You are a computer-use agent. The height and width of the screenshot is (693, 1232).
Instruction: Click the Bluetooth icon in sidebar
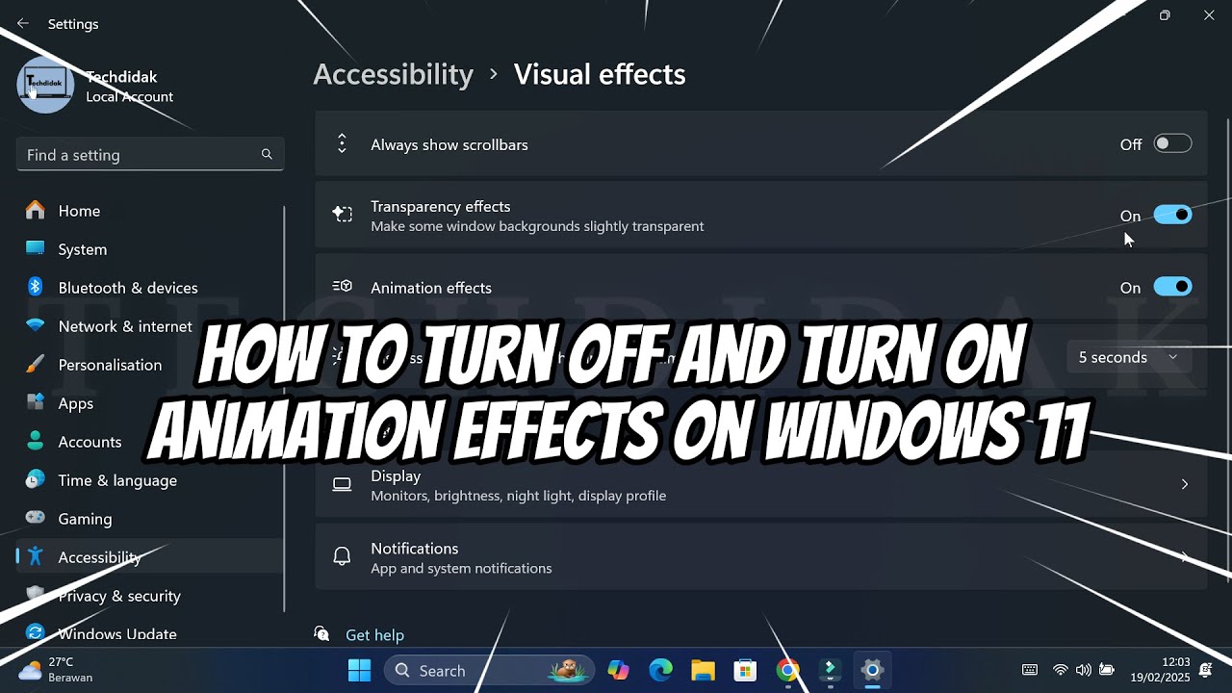coord(36,287)
